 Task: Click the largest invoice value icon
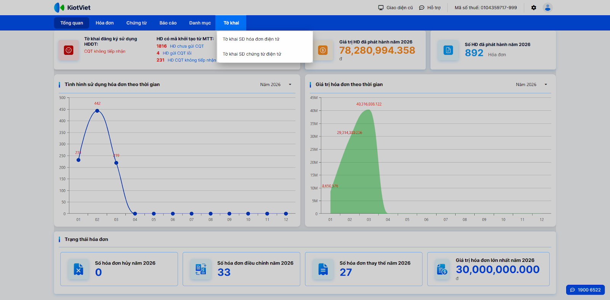tap(442, 270)
